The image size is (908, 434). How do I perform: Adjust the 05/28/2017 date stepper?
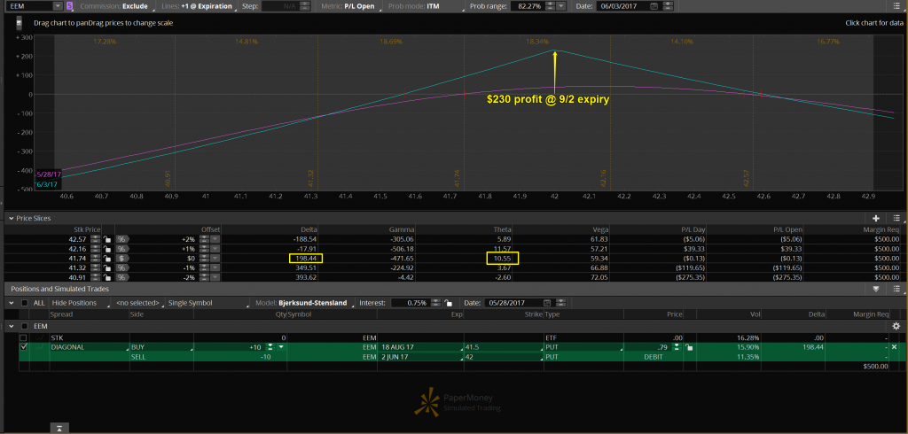click(x=559, y=303)
